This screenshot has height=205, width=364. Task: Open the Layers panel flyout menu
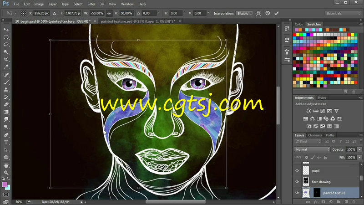360,135
